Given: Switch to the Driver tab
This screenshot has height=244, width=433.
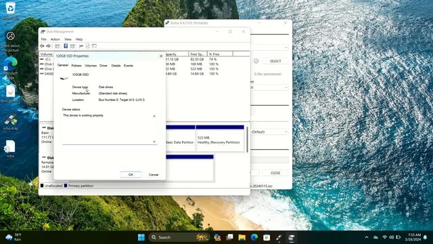Looking at the screenshot, I should coord(104,66).
